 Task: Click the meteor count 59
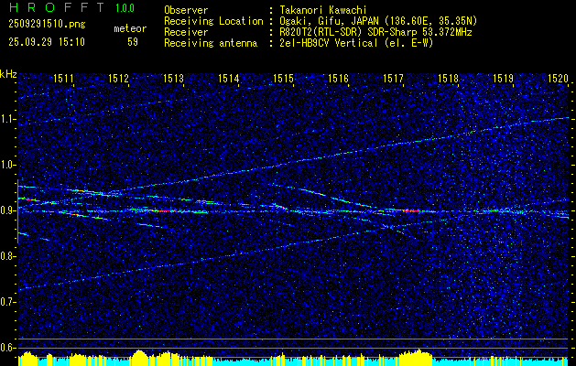tap(133, 42)
